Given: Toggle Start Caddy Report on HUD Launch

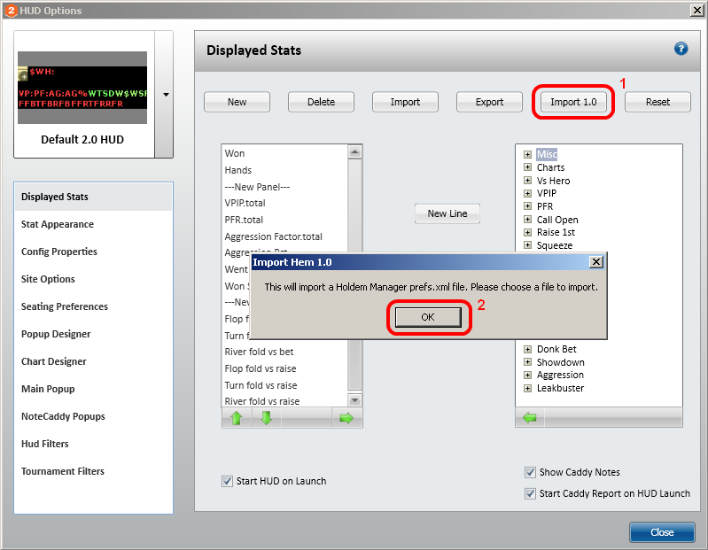Looking at the screenshot, I should pos(530,493).
